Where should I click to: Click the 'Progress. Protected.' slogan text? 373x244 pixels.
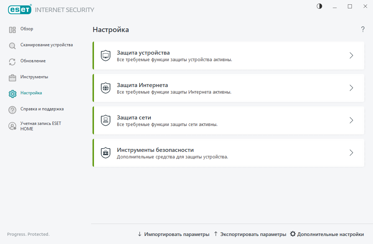[28, 234]
